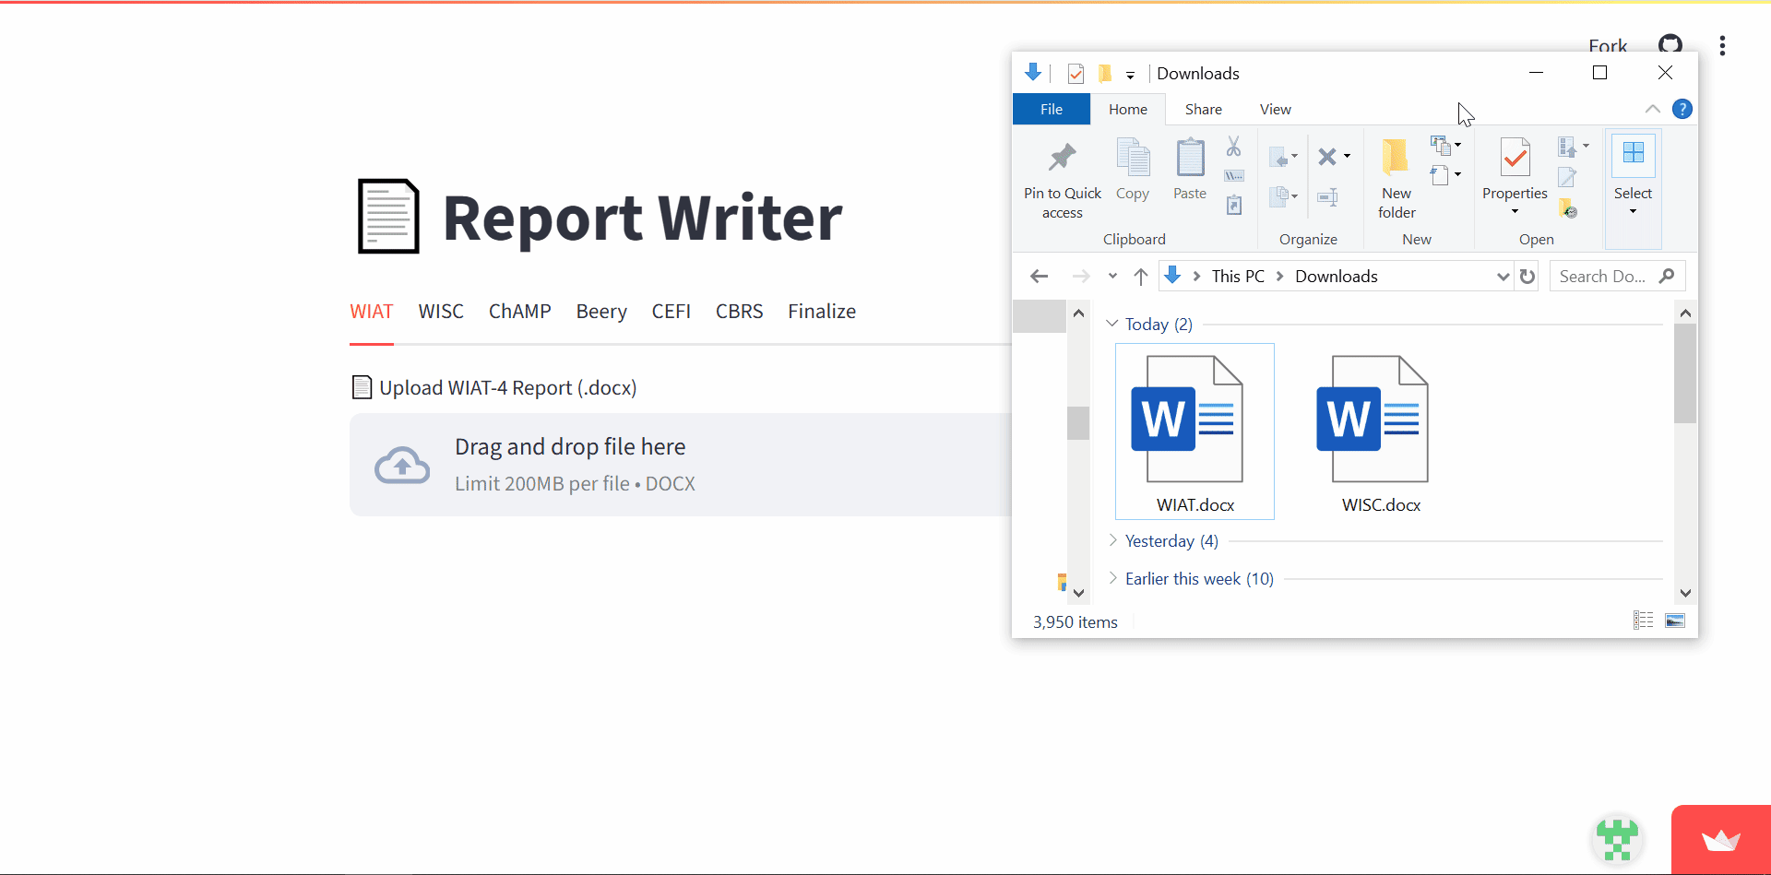Open the address bar history dropdown

pos(1502,277)
